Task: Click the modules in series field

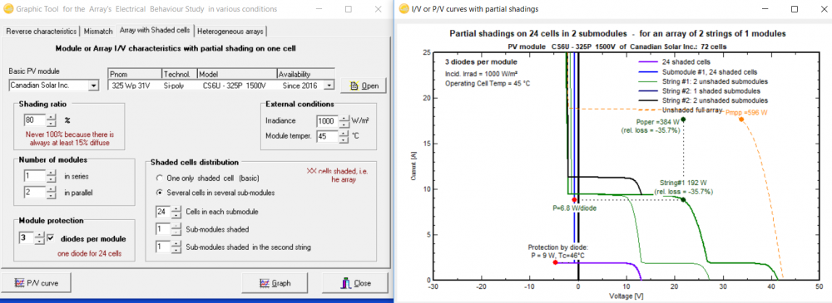Action: coord(34,175)
